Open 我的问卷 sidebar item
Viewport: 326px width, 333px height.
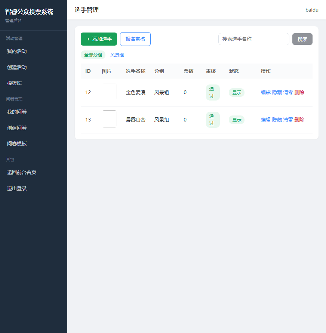tap(17, 112)
